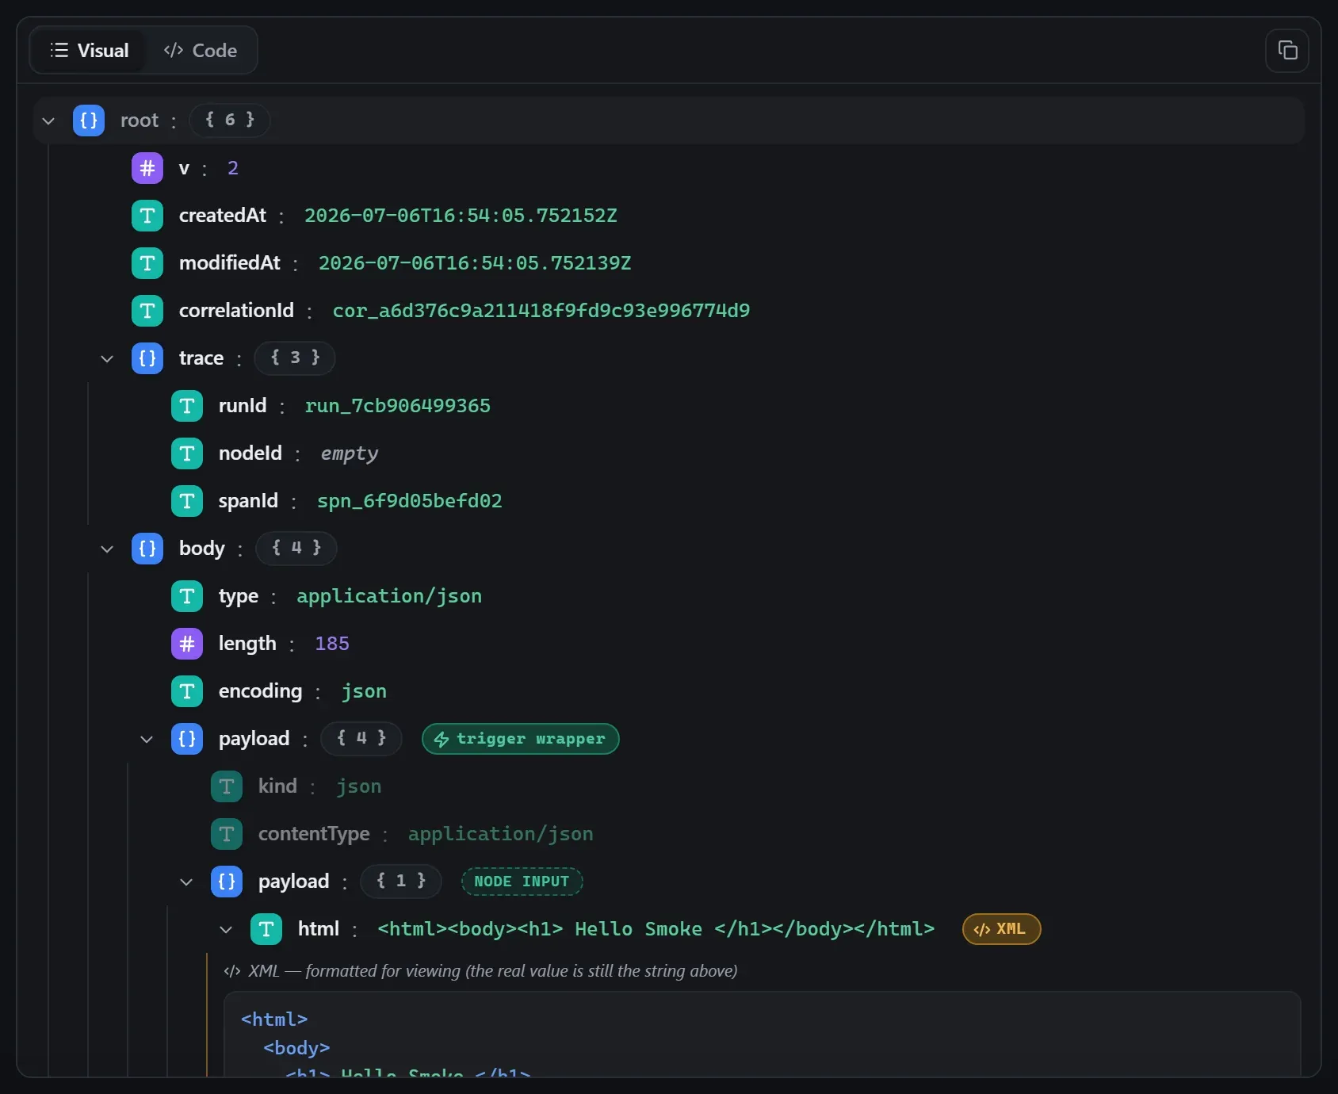This screenshot has width=1338, height=1094.
Task: Collapse the root node chevron
Action: (48, 120)
